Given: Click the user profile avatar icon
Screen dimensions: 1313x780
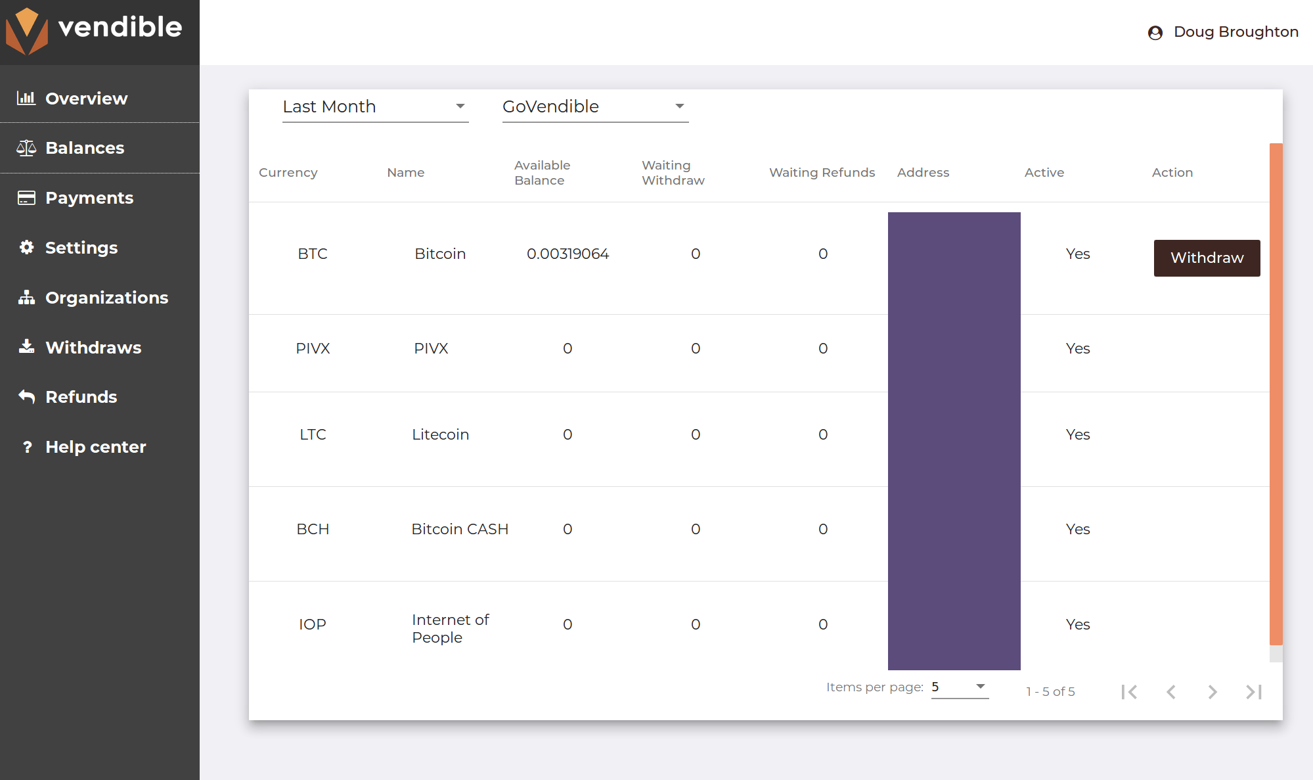Looking at the screenshot, I should 1155,32.
